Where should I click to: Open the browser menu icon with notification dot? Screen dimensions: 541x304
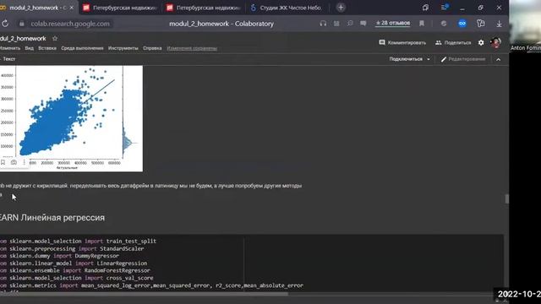(x=445, y=7)
